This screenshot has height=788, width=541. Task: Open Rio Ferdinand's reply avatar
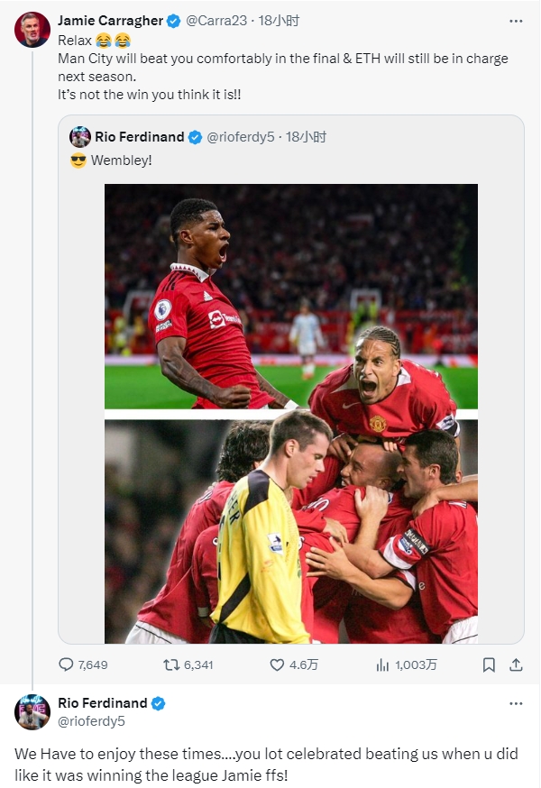point(32,712)
